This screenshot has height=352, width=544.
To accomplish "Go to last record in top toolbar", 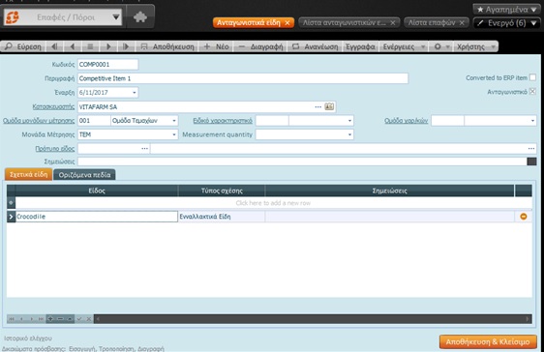I will pos(126,46).
